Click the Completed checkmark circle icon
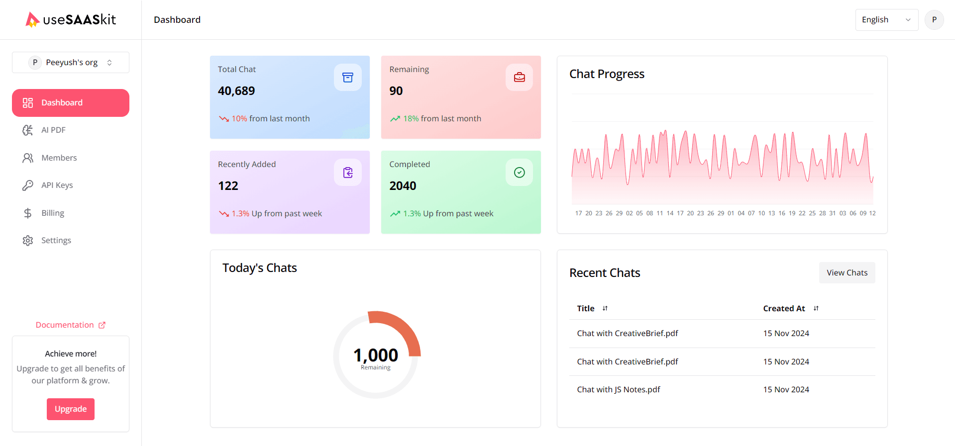The height and width of the screenshot is (446, 955). tap(519, 173)
